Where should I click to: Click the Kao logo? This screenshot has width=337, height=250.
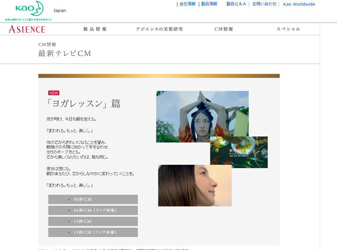click(29, 8)
